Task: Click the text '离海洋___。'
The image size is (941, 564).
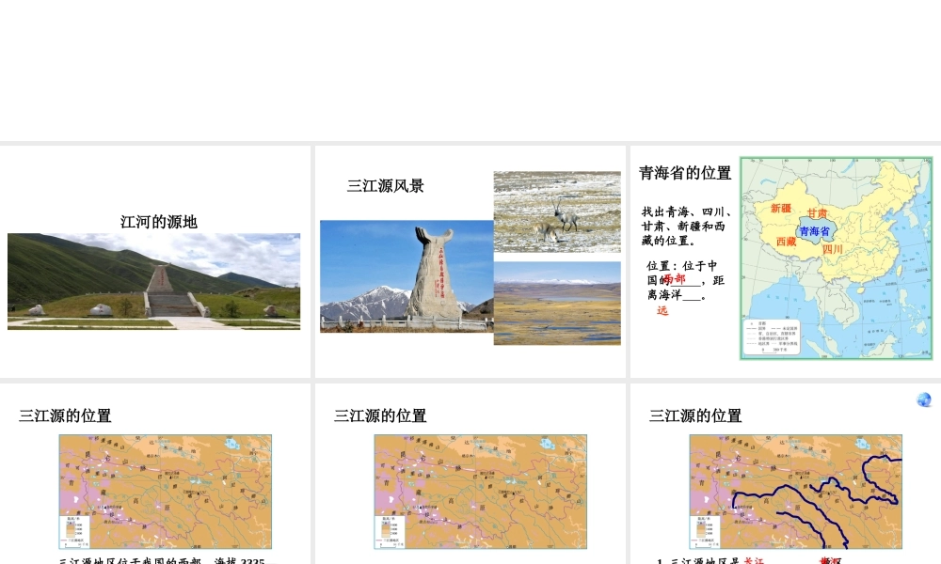Action: [677, 295]
